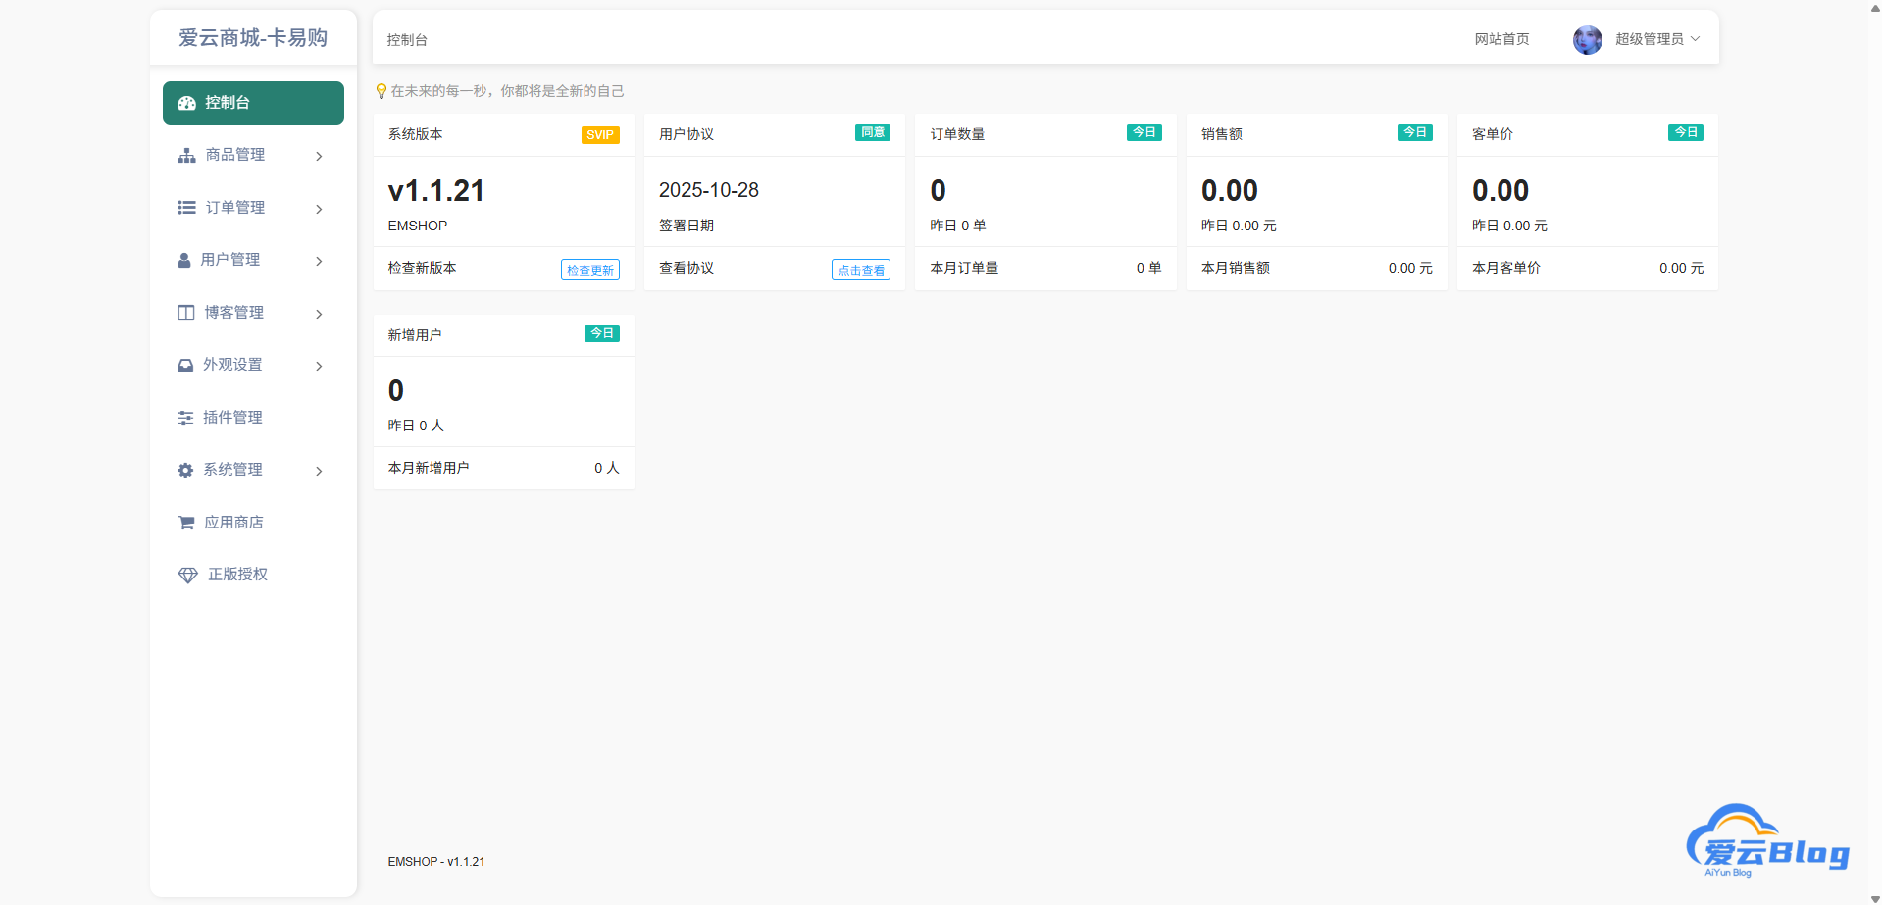Expand the 外观设置 submenu
This screenshot has width=1882, height=905.
pos(318,365)
